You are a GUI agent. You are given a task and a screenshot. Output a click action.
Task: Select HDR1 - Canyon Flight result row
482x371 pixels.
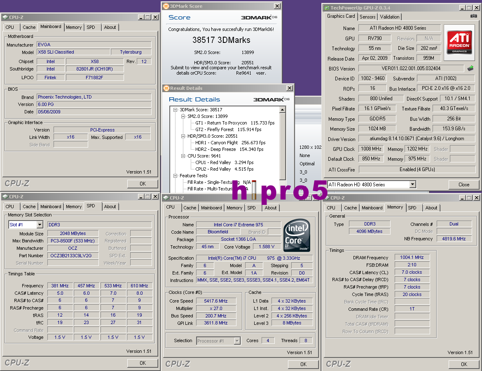230,143
